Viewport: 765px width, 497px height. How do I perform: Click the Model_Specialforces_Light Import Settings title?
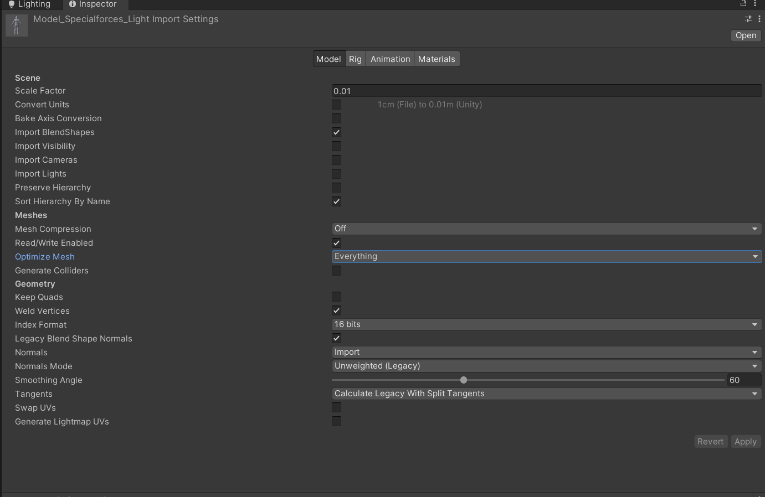(x=126, y=19)
